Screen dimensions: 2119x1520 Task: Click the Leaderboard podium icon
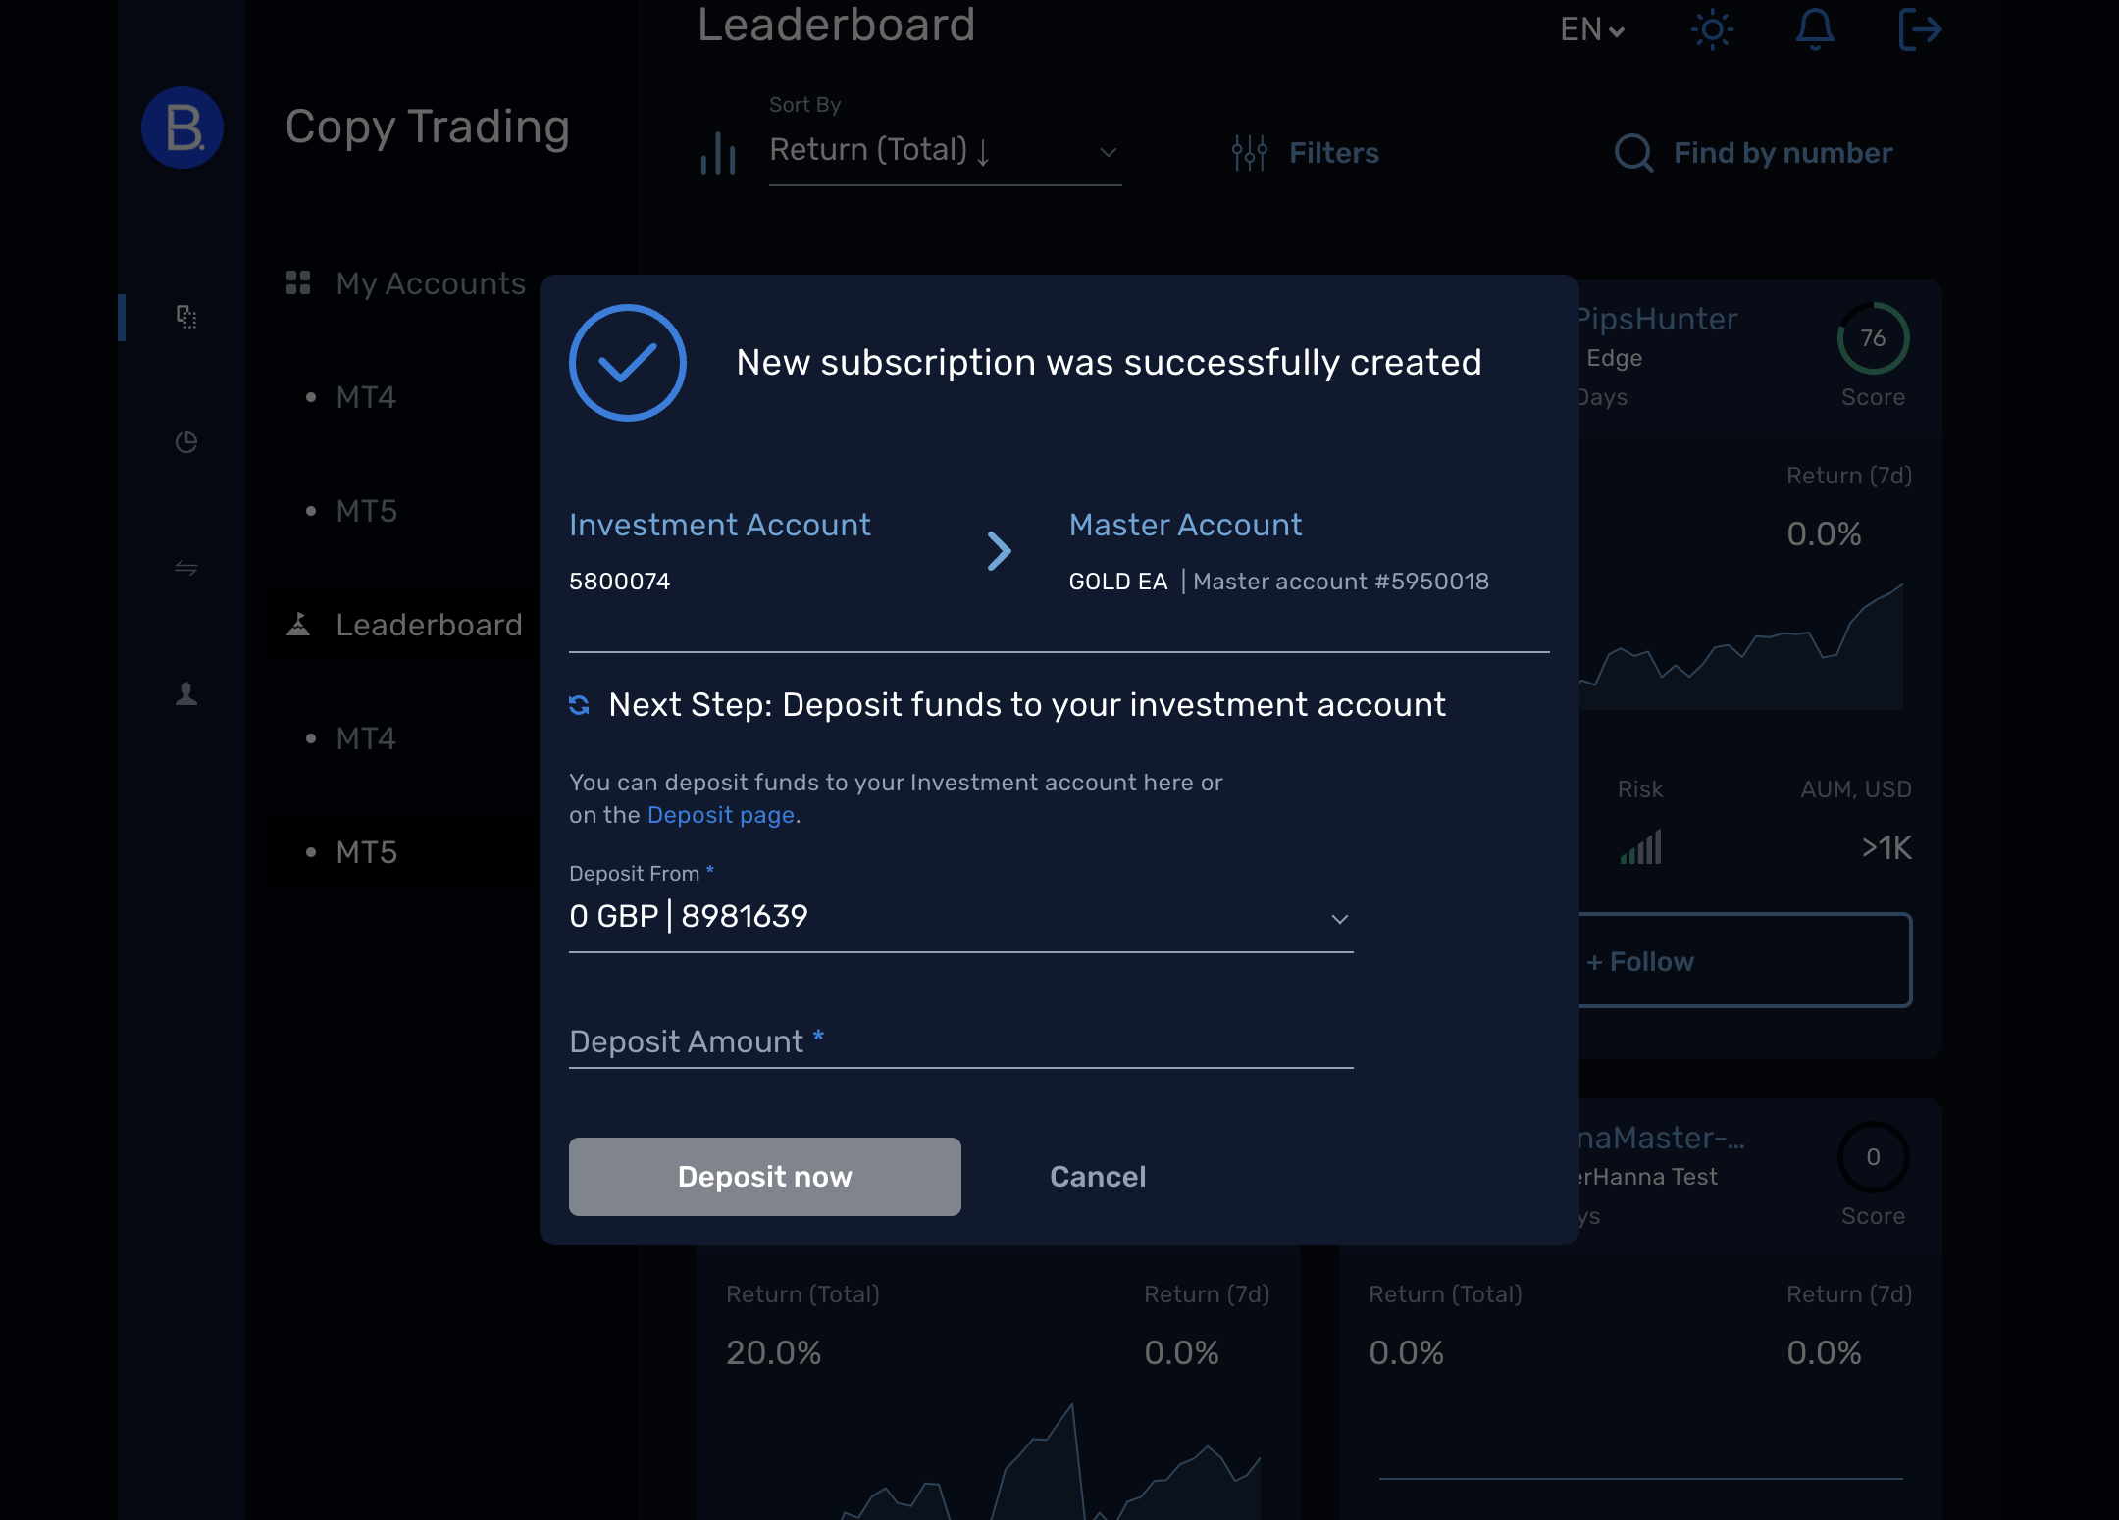[x=298, y=625]
